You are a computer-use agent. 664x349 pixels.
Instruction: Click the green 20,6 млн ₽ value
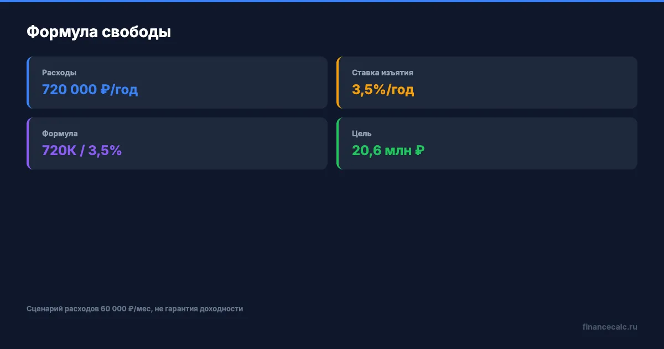click(388, 150)
